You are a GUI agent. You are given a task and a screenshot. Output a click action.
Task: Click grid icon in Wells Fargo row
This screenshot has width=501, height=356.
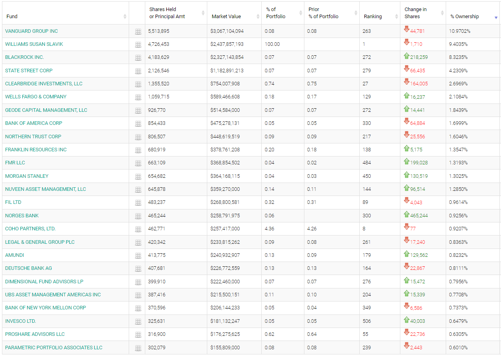pyautogui.click(x=138, y=97)
